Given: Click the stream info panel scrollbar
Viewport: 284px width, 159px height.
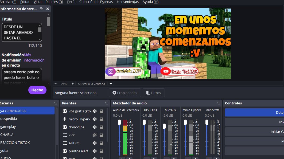Looking at the screenshot, I should tap(48, 22).
